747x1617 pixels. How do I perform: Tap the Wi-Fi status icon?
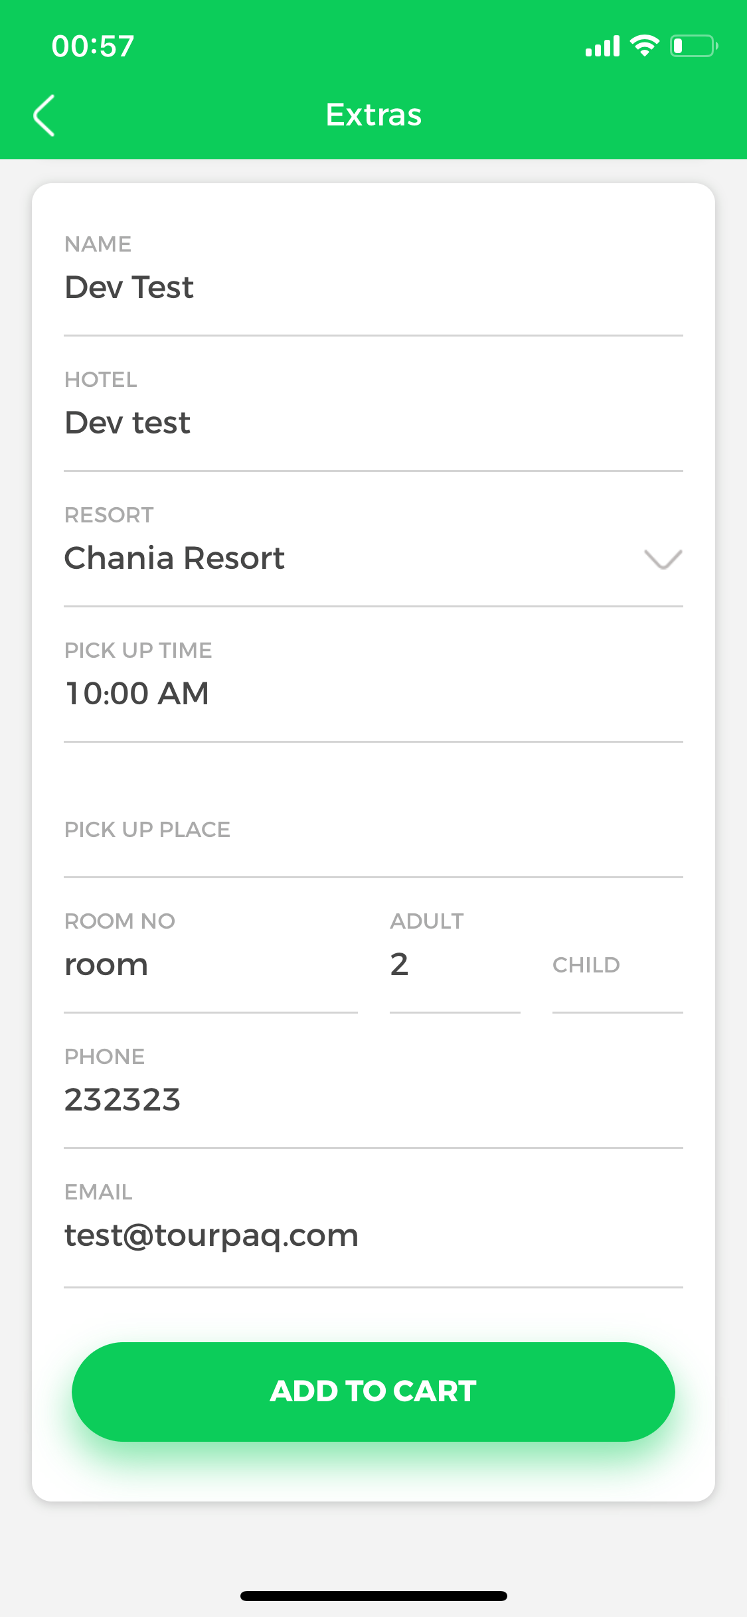(x=644, y=46)
